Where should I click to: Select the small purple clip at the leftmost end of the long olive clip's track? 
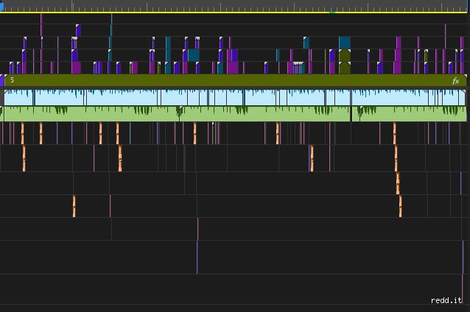pos(1,80)
